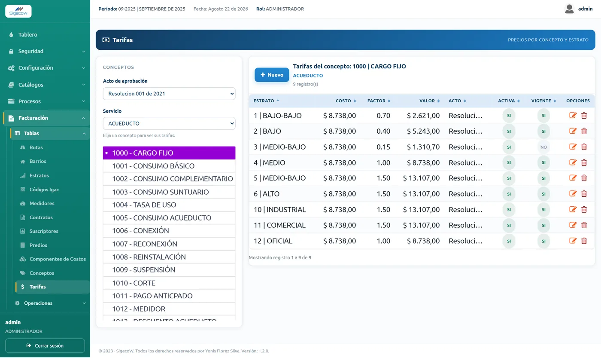Edit the 2 | BAJO tariff row
This screenshot has width=601, height=358.
[x=573, y=131]
